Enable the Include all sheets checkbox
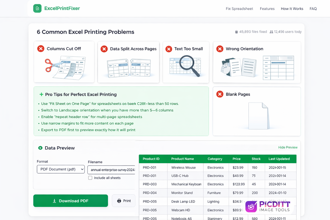 90,178
